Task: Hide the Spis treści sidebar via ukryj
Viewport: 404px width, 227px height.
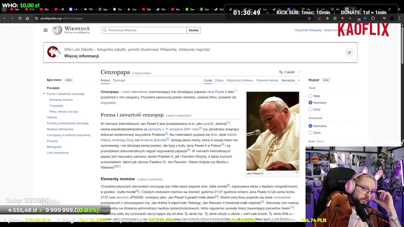Action: click(x=68, y=80)
